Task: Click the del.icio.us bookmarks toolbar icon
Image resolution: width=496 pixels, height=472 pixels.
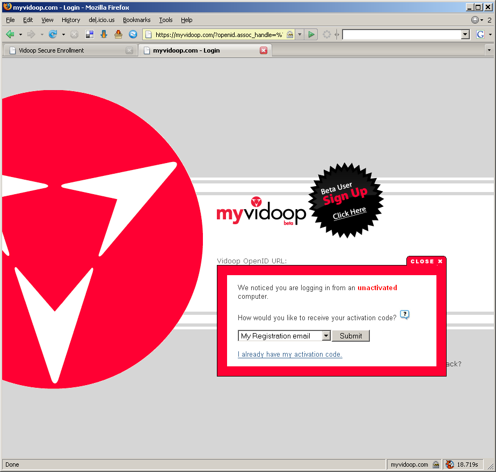Action: pos(90,34)
